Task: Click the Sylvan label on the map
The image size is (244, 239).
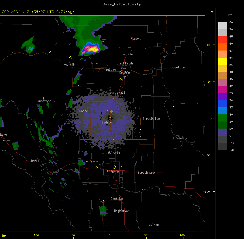Action: [x=110, y=70]
